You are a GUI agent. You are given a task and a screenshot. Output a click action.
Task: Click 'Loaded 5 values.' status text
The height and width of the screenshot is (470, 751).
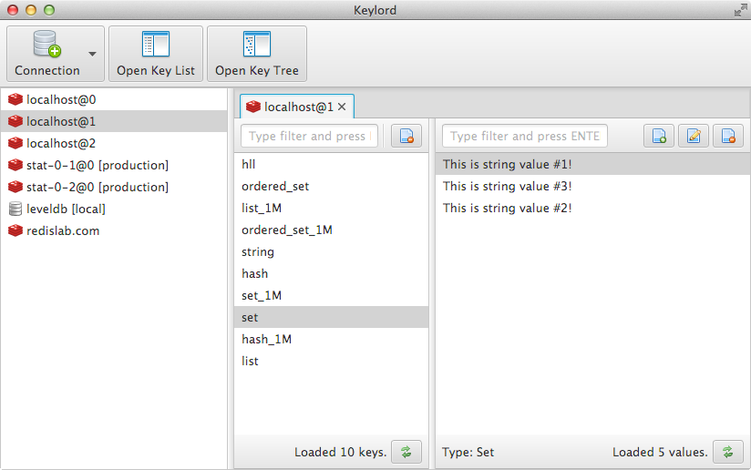pos(660,453)
